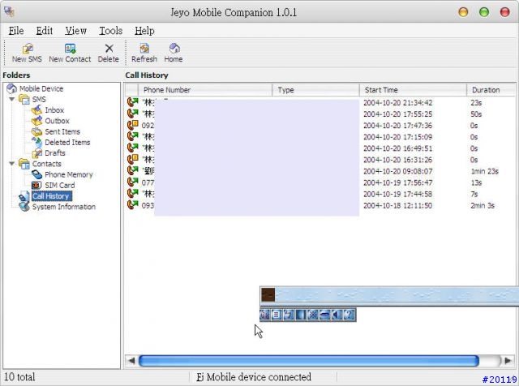
Task: Sort by Type column header
Action: click(315, 90)
